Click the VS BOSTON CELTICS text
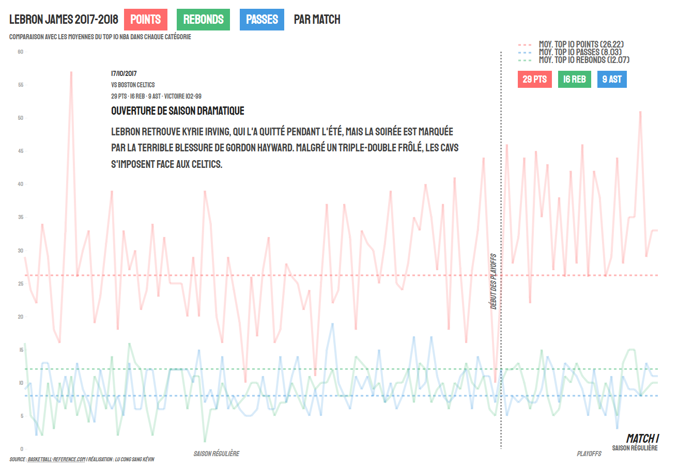 (133, 85)
